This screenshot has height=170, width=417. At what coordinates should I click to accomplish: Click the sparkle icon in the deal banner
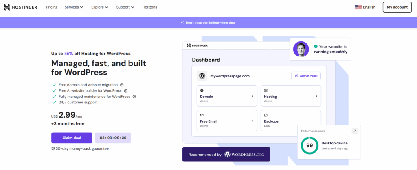pyautogui.click(x=182, y=22)
